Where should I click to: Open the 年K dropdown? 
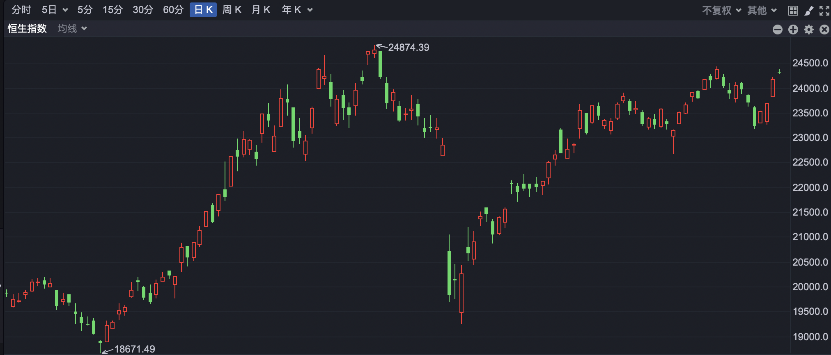click(298, 10)
